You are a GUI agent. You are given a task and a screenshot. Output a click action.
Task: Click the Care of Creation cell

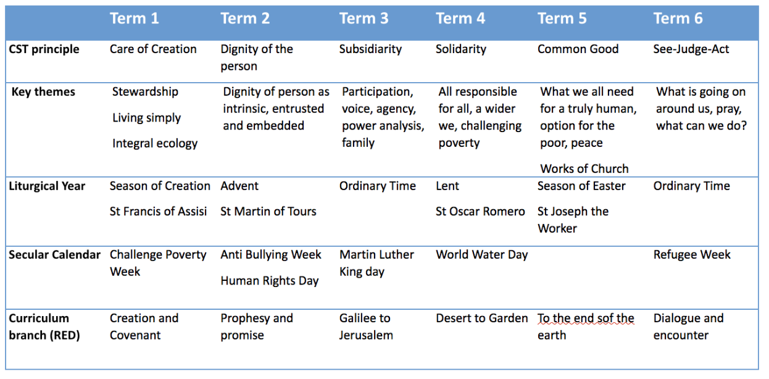click(x=153, y=49)
